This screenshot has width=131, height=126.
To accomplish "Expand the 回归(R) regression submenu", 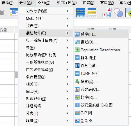I will (x=46, y=92).
